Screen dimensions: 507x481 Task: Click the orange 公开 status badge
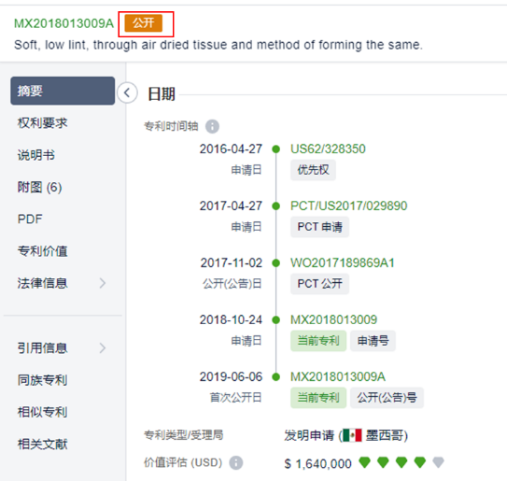click(144, 23)
